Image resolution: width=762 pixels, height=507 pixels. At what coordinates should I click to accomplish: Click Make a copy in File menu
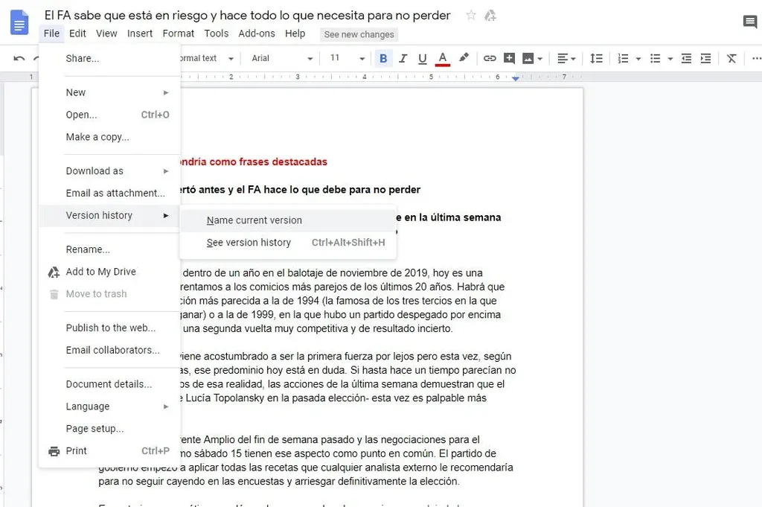coord(97,137)
